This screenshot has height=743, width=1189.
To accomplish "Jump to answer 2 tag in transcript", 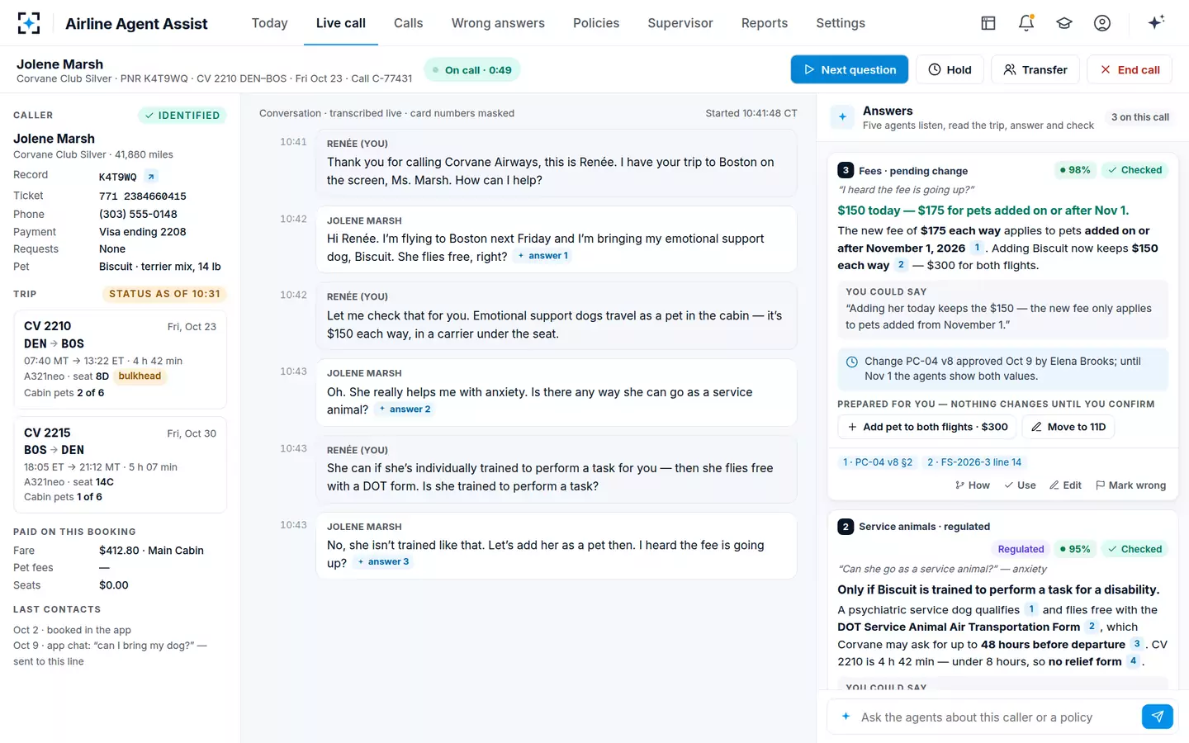I will pos(405,409).
